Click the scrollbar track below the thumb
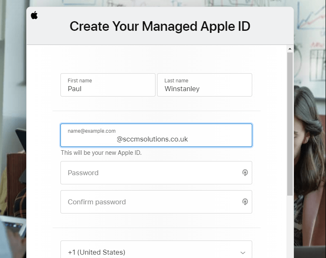The image size is (326, 258). 290,229
